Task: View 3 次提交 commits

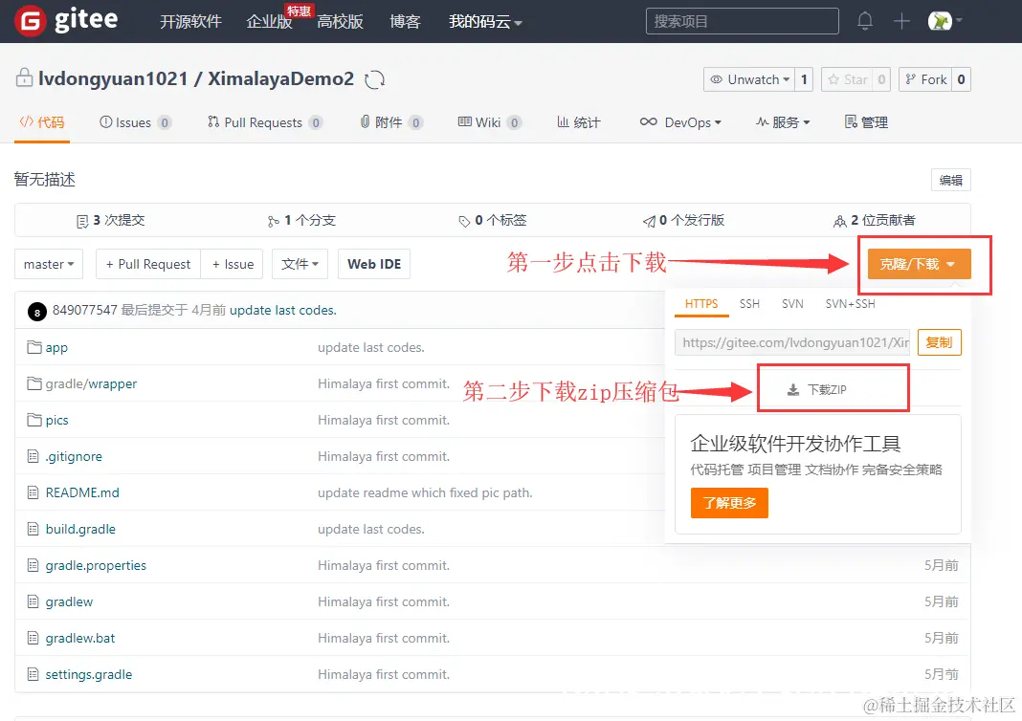Action: 110,220
